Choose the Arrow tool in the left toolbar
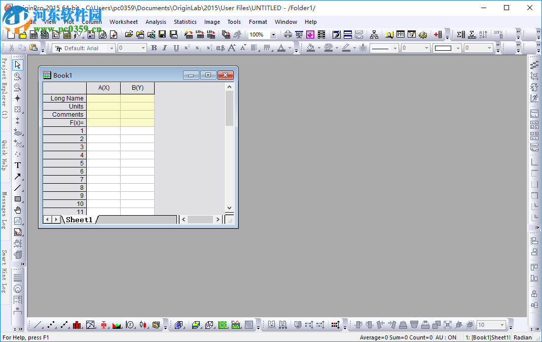This screenshot has width=542, height=342. click(x=18, y=177)
